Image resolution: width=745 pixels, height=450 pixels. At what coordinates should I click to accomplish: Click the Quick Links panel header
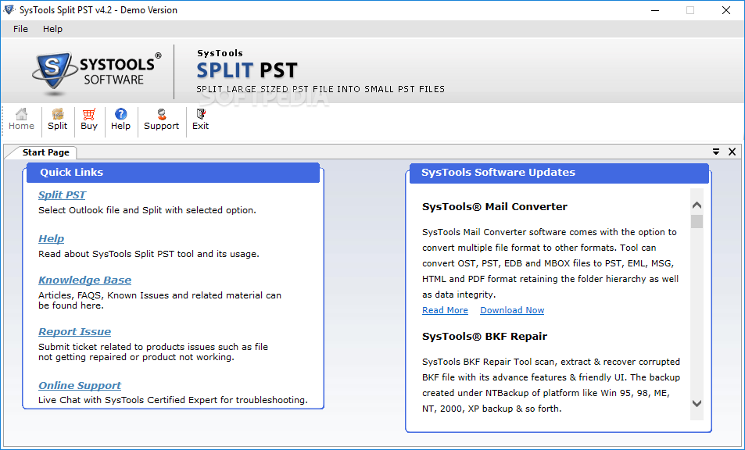[173, 173]
